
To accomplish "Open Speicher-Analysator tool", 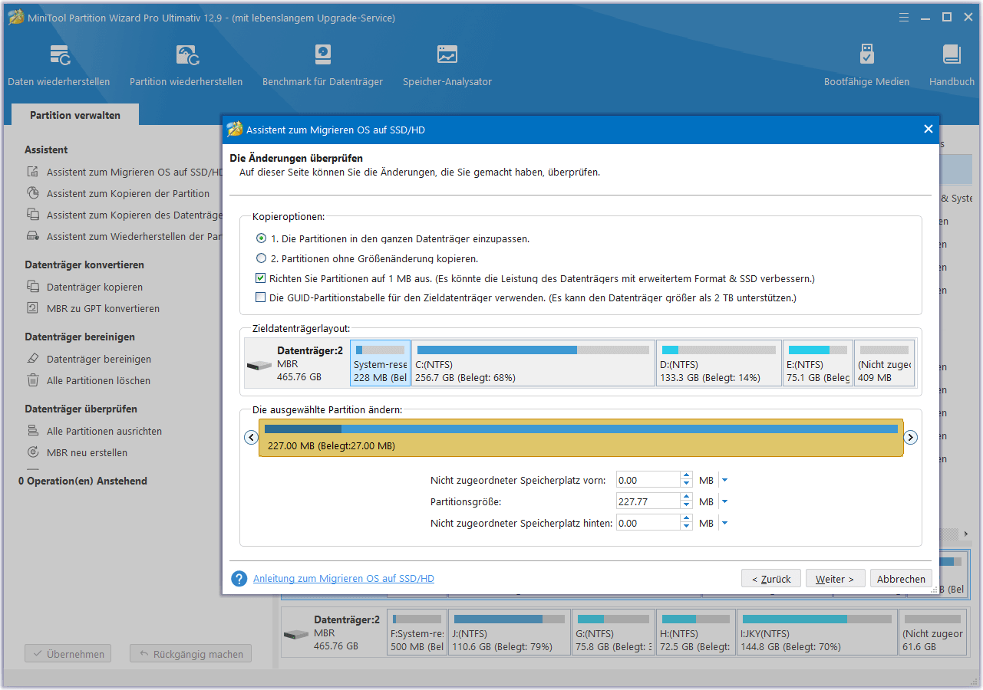I will coord(447,66).
